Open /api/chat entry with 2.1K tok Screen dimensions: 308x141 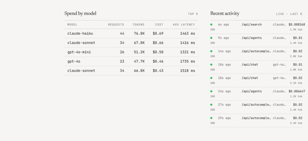point(256,80)
